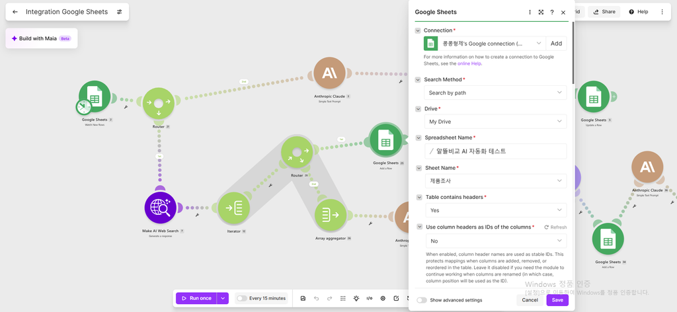Open the clock schedule icon on the trigger module
Screen dimensions: 677x312
(84, 107)
